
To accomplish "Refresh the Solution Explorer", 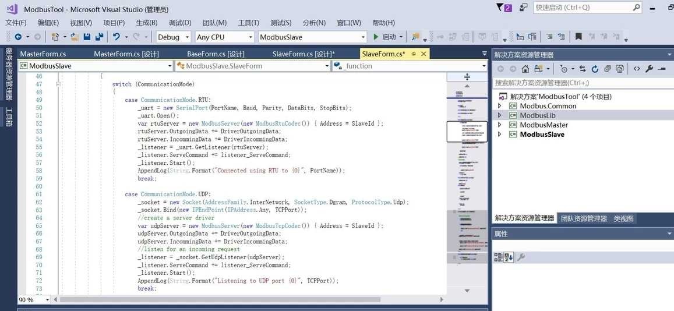I will coord(595,69).
